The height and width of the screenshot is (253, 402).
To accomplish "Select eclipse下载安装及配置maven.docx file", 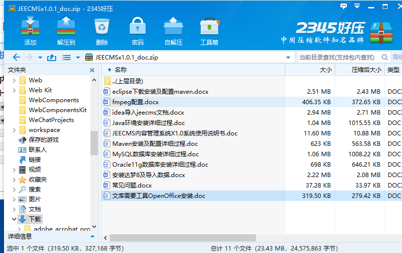I will [x=160, y=92].
